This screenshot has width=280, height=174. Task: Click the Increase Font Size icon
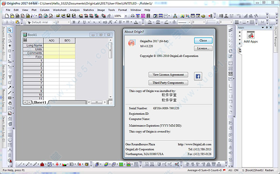110,22
